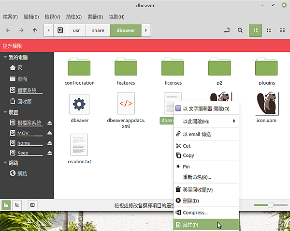Viewport: 290px width, 231px height.
Task: Click the dbeaver path button
Action: click(126, 30)
